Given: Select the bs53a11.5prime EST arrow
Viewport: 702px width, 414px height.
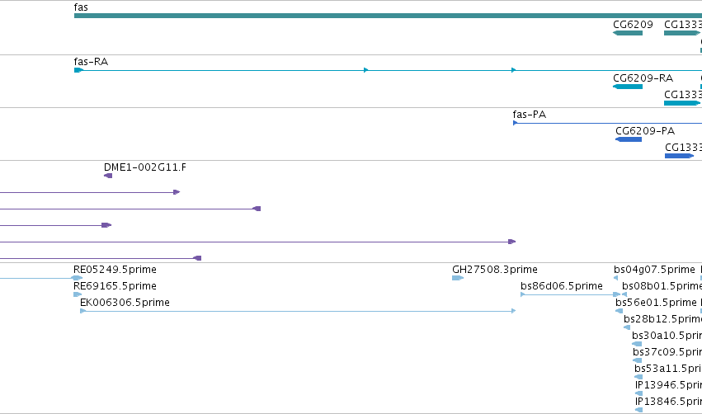Looking at the screenshot, I should pyautogui.click(x=638, y=377).
